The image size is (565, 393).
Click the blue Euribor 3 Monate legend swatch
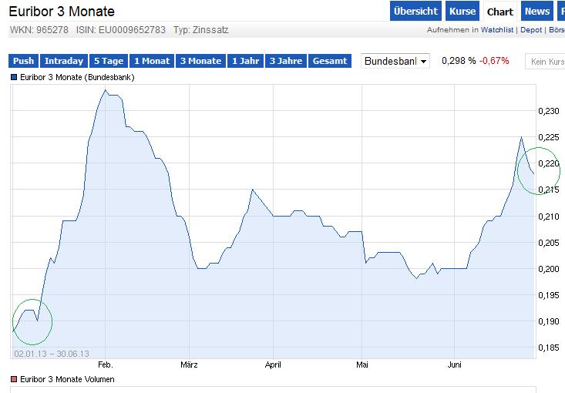13,78
